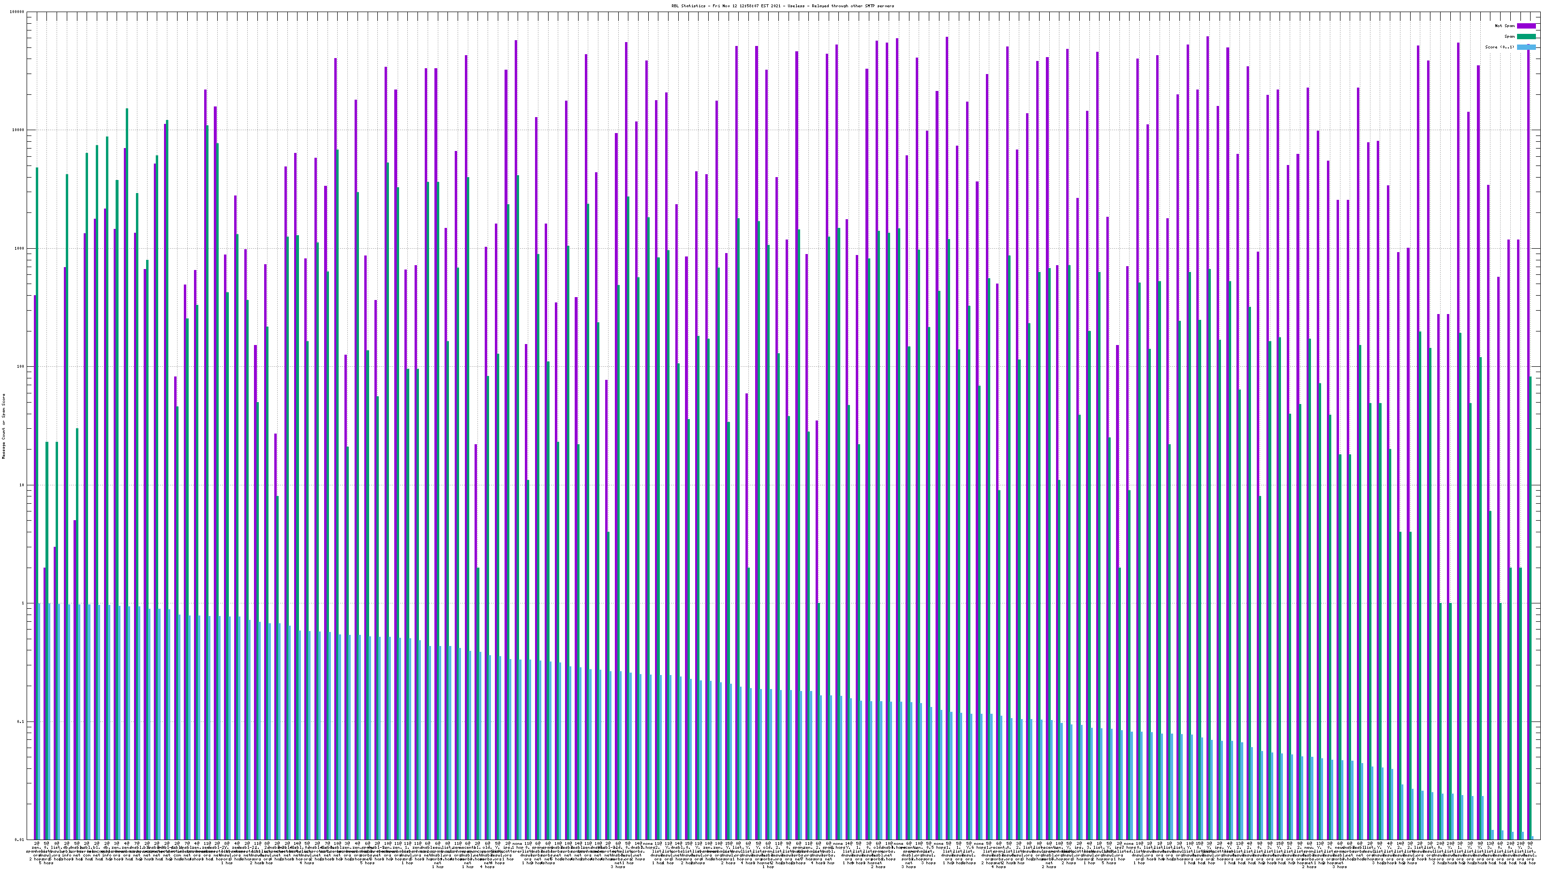Select the 'Not Spam' legend label

pyautogui.click(x=1505, y=26)
